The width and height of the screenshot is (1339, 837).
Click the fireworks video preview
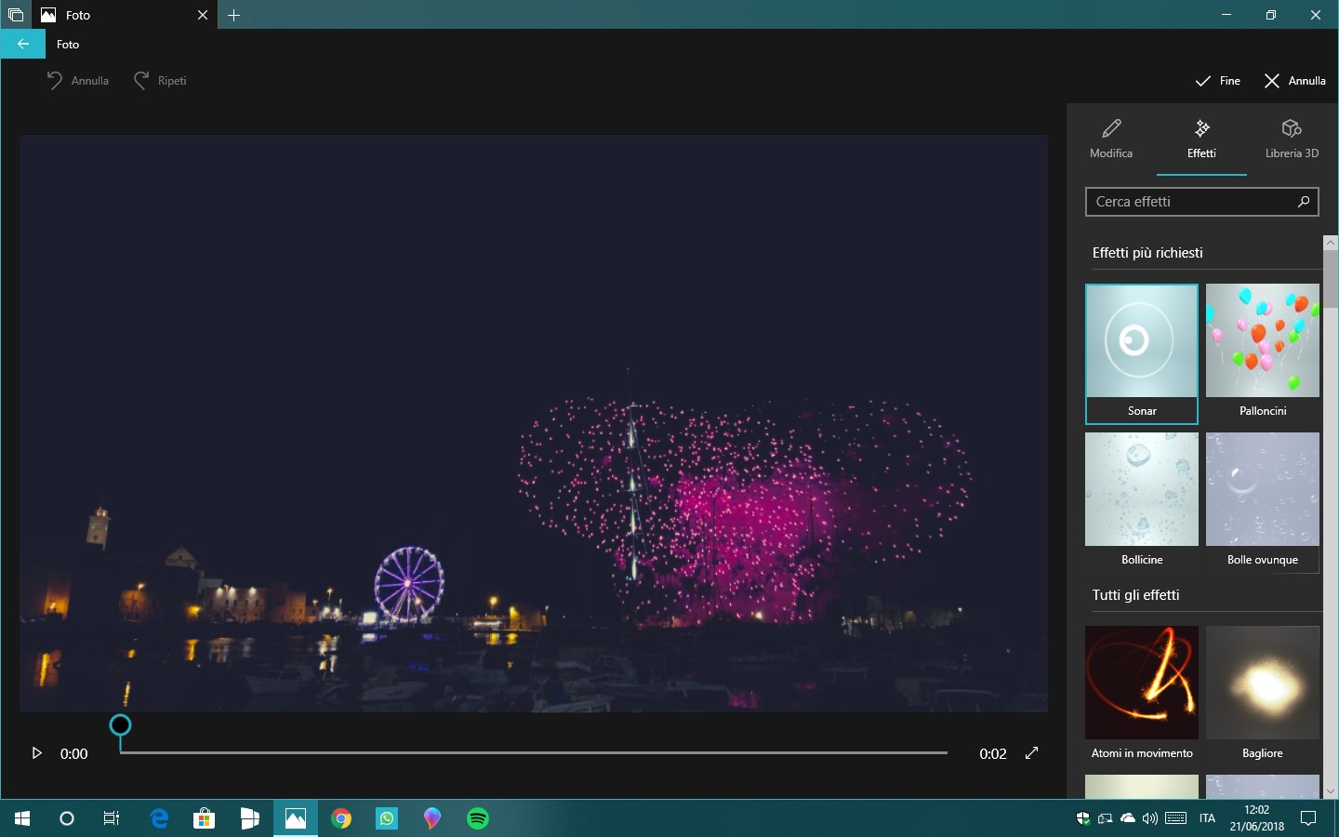pyautogui.click(x=534, y=423)
